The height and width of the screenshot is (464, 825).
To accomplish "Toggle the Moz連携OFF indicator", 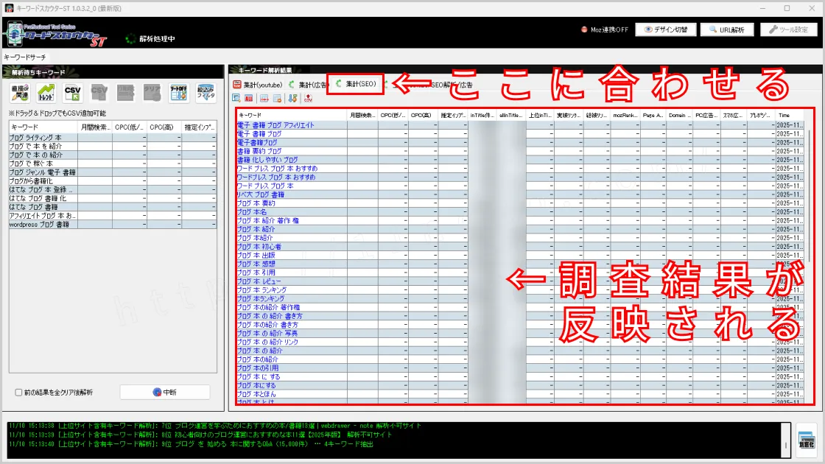I will click(604, 30).
